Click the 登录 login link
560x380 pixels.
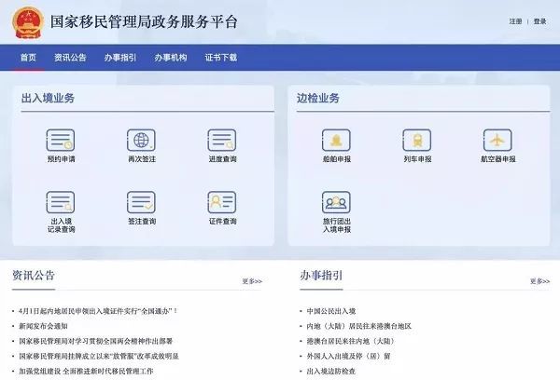(540, 21)
